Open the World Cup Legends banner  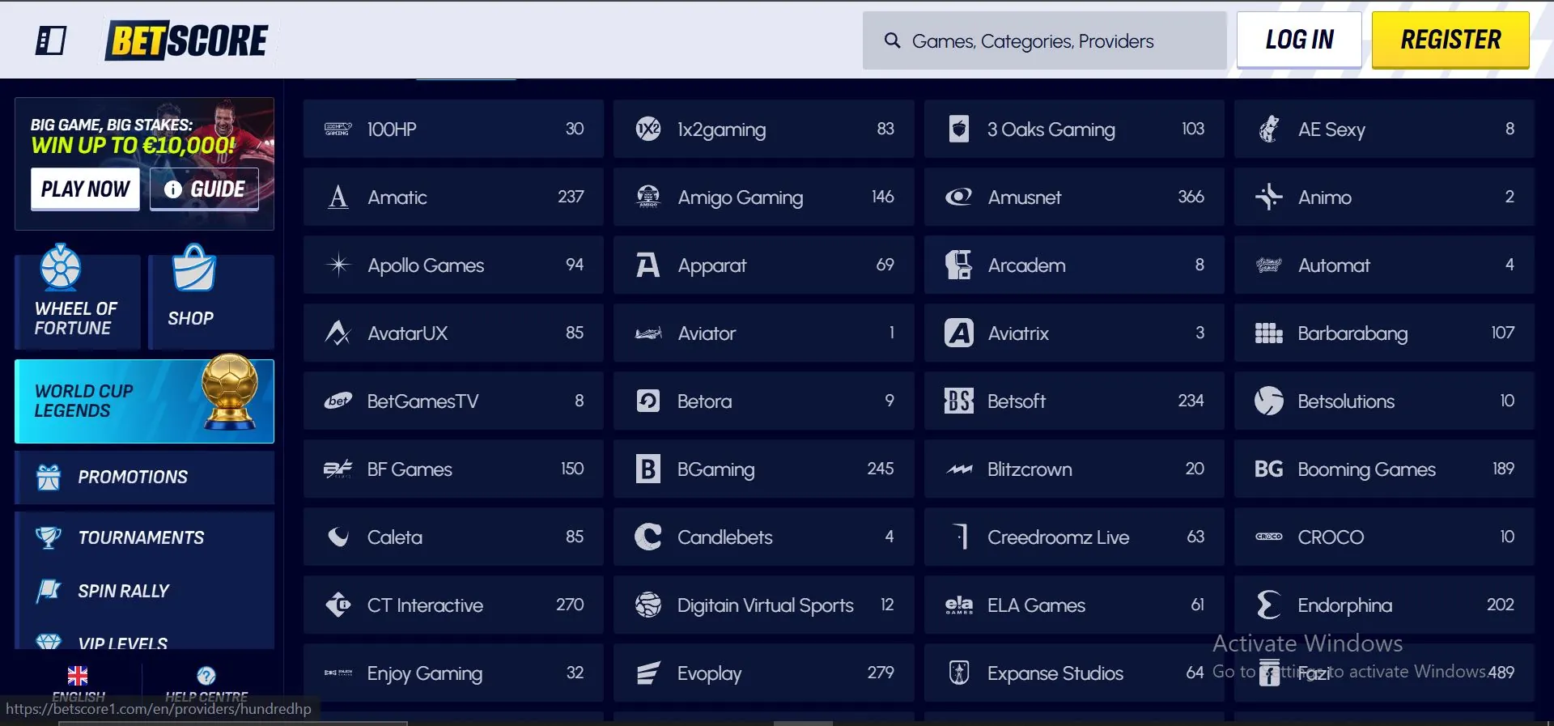point(144,401)
